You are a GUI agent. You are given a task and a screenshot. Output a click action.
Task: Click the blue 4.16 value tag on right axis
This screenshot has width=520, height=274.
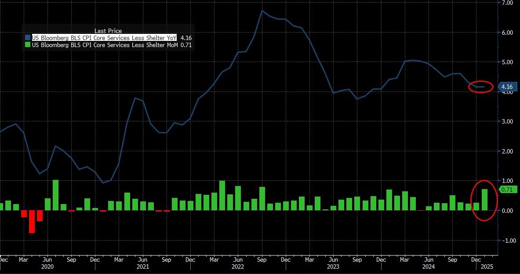508,87
